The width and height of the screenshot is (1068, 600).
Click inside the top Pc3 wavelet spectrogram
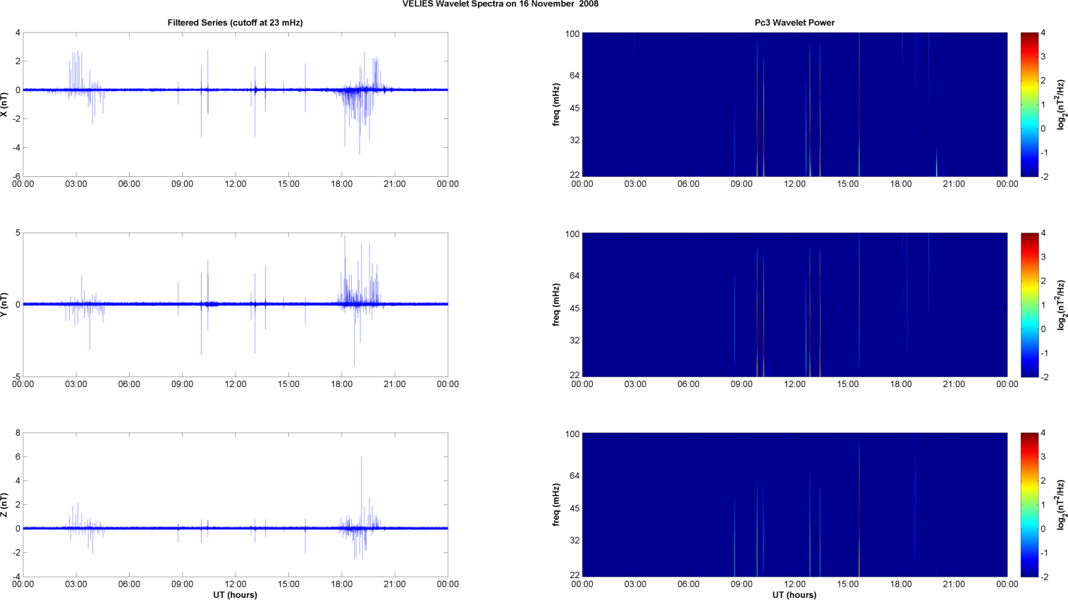point(794,104)
